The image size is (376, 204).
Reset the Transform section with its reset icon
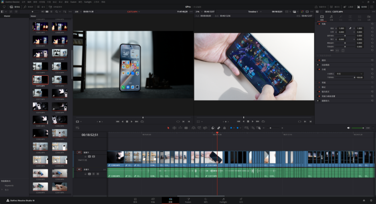372,24
